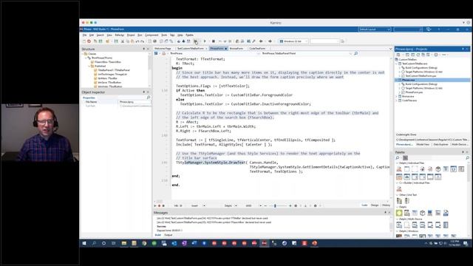Collapse the Classes node in the Structure tree

(83, 54)
